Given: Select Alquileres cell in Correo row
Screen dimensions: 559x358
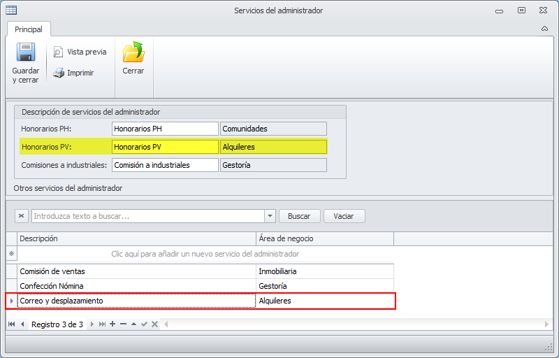Looking at the screenshot, I should (x=325, y=301).
